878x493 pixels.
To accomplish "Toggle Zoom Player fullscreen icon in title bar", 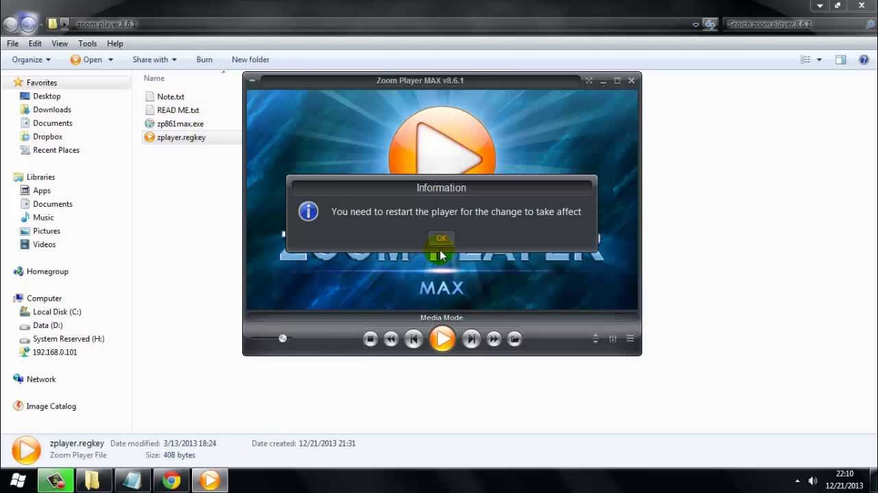I will [589, 81].
